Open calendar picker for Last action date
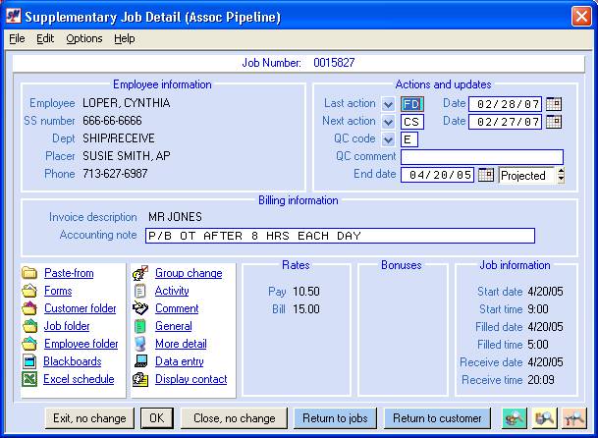598x438 pixels. coord(554,104)
